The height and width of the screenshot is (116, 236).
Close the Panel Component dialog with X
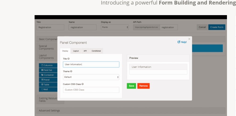point(189,39)
